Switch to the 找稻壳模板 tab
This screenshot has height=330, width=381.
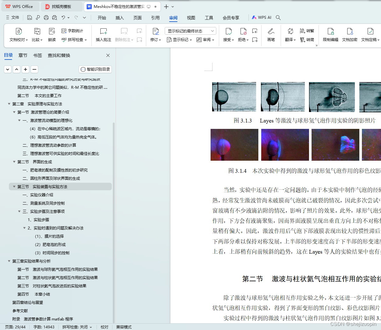pos(61,7)
